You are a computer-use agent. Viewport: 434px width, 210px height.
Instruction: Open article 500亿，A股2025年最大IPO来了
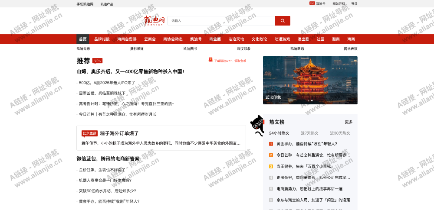tap(107, 83)
